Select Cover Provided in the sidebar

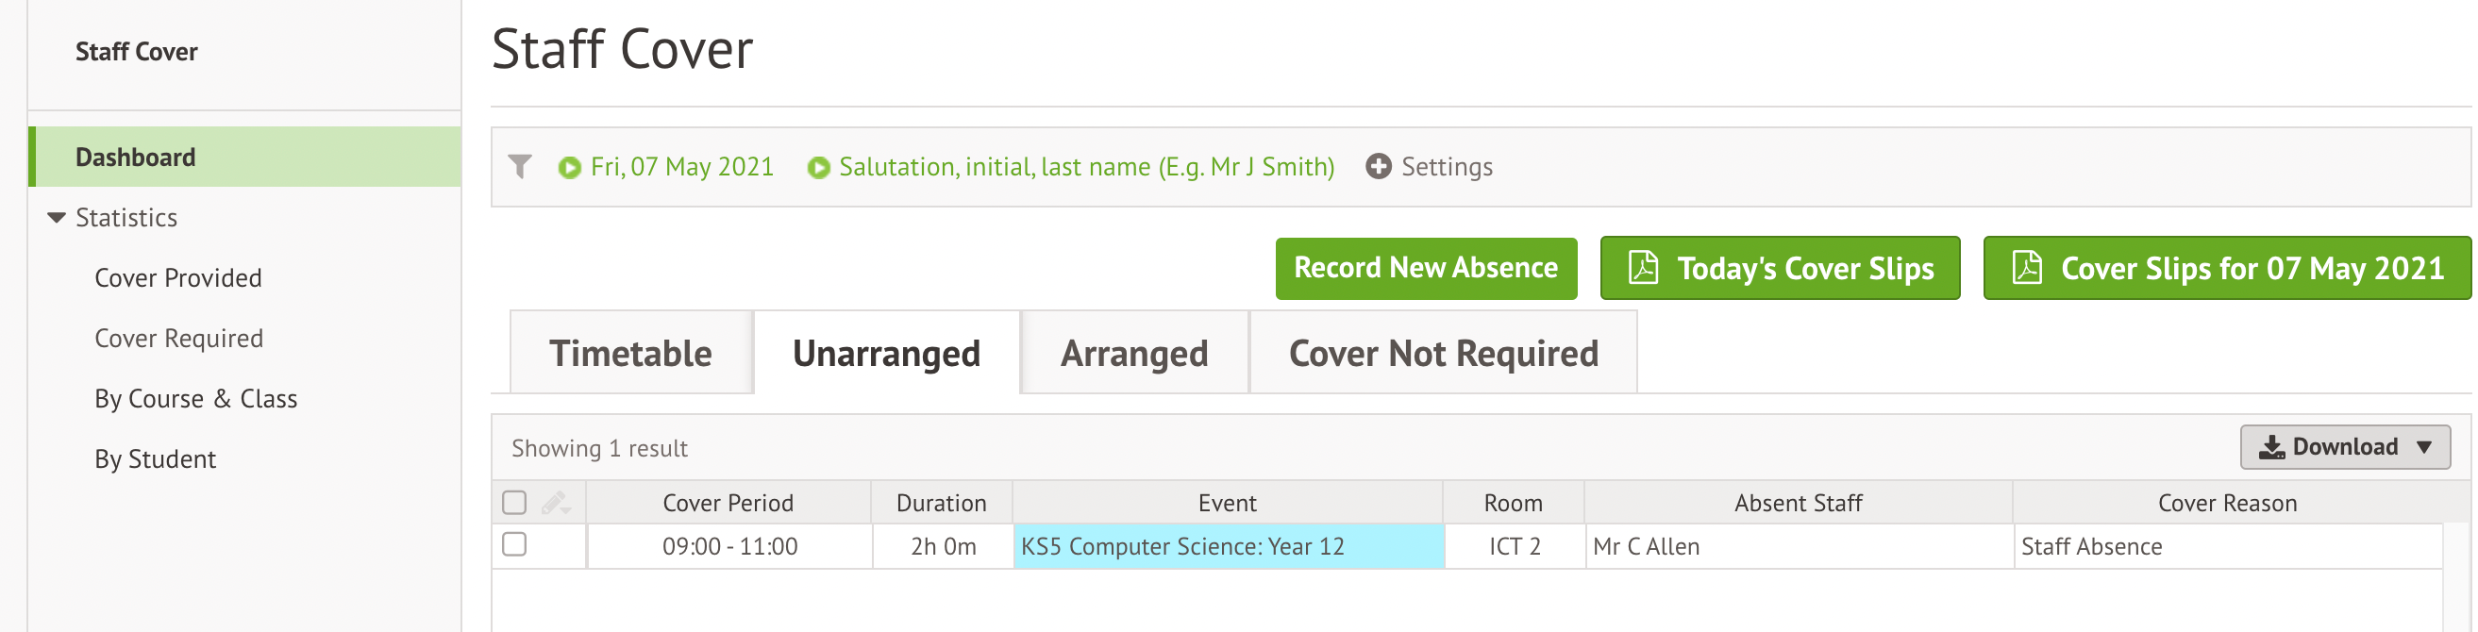pyautogui.click(x=178, y=278)
